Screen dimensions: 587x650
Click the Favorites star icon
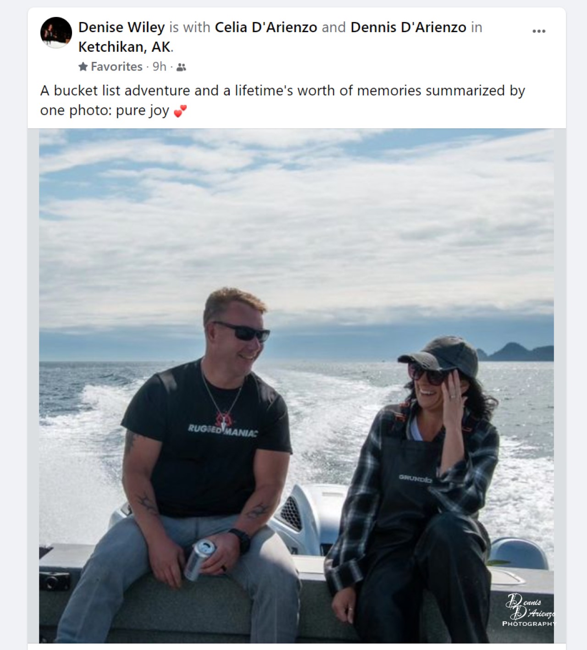pyautogui.click(x=83, y=67)
